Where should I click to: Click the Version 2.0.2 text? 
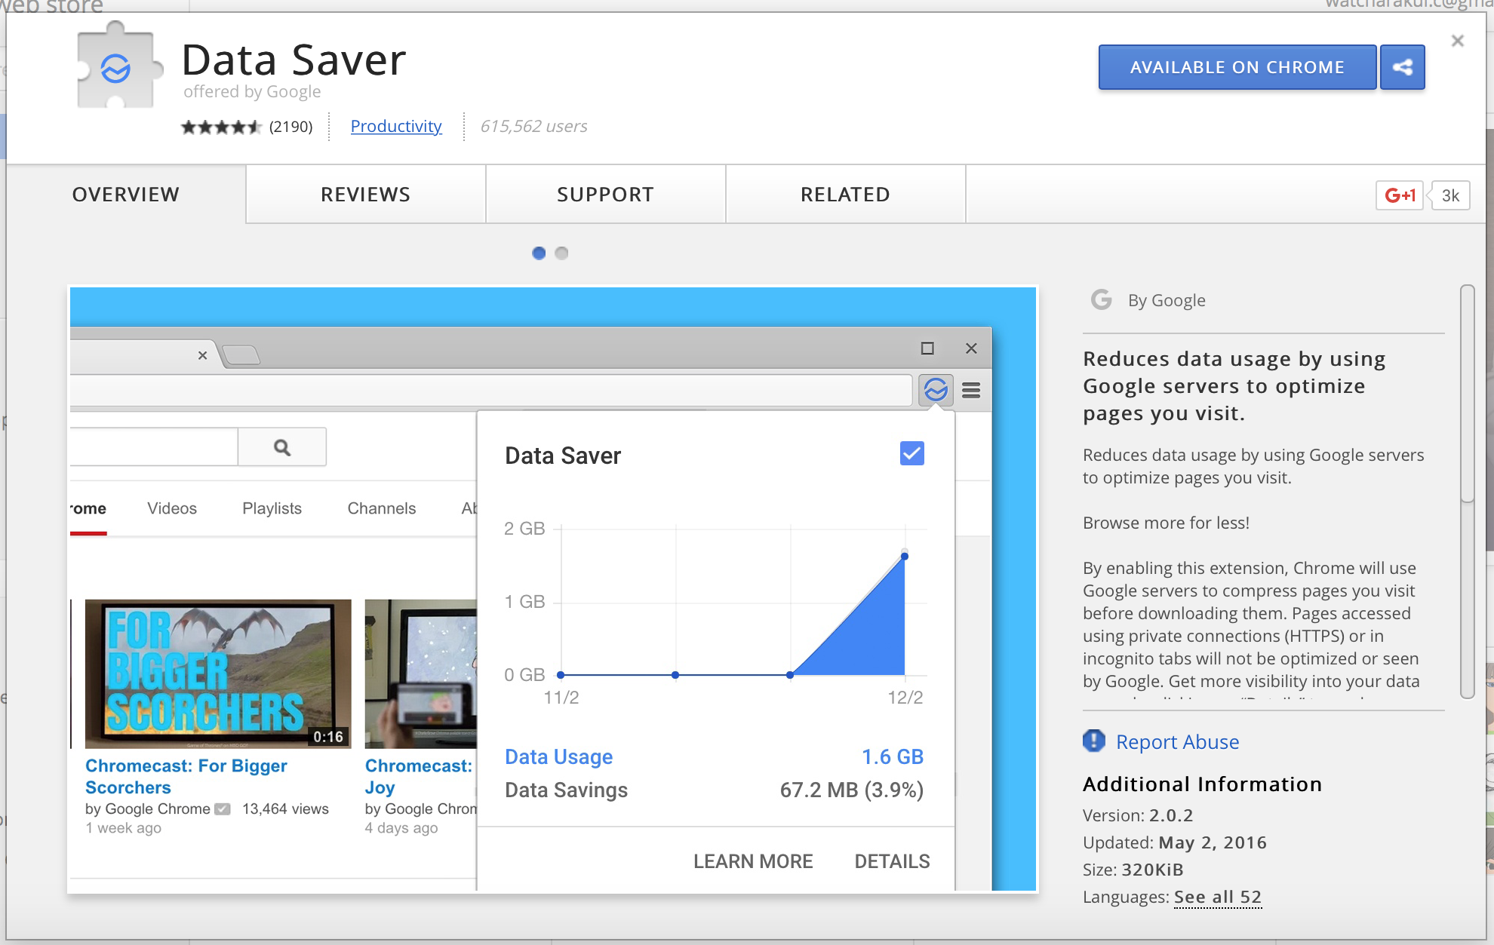(x=1138, y=815)
